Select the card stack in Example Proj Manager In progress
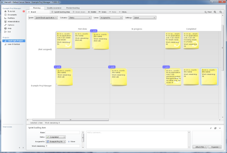The height and width of the screenshot is (153, 227). click(119, 77)
